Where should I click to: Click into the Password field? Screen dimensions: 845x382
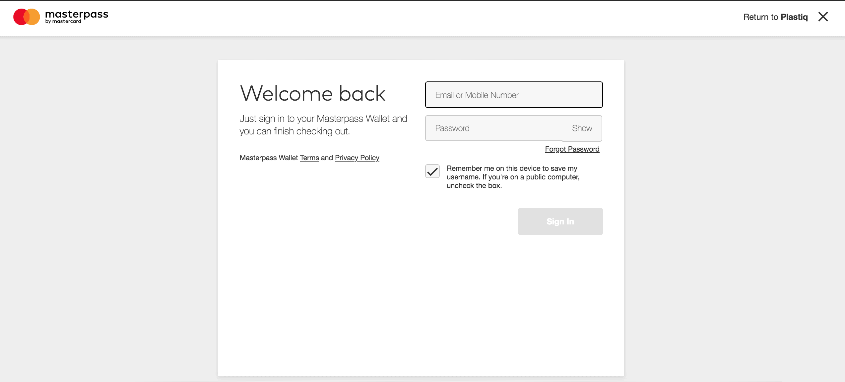[494, 128]
